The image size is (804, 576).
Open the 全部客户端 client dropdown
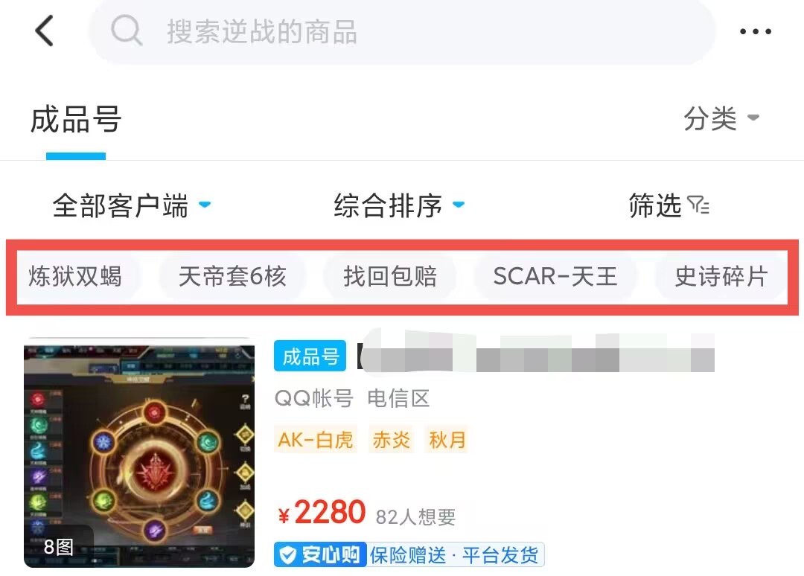tap(131, 205)
